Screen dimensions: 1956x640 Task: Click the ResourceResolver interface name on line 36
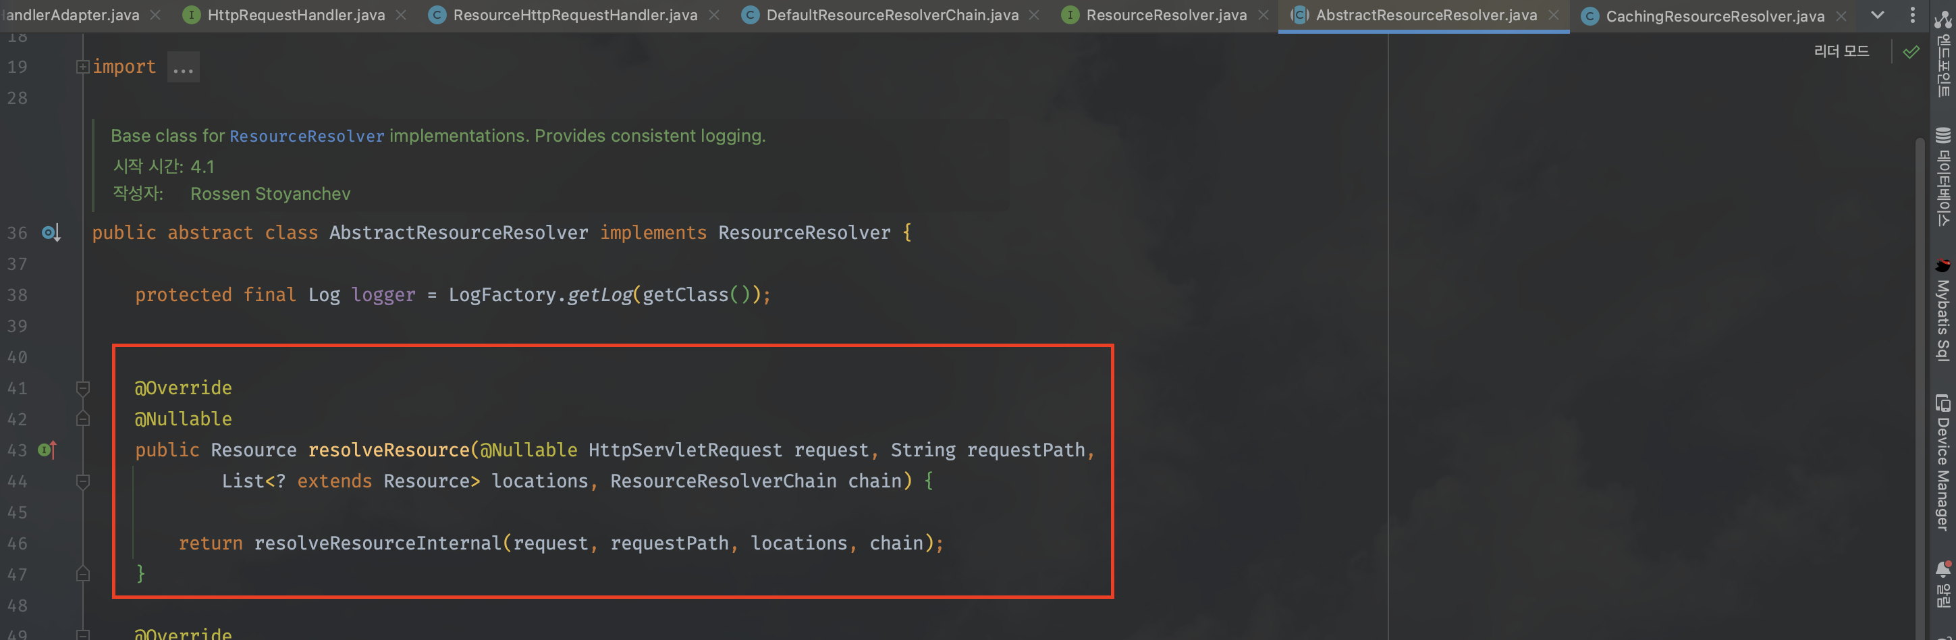pos(804,233)
